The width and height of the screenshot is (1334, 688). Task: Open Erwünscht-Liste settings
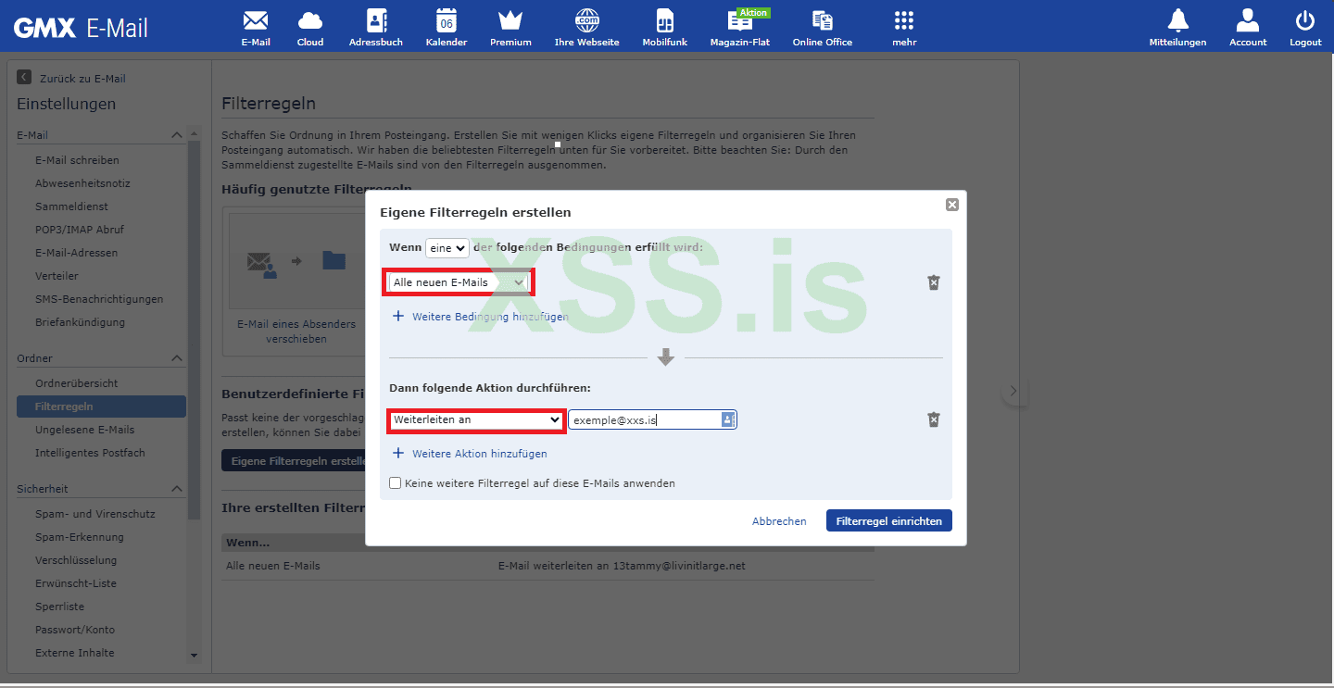76,583
